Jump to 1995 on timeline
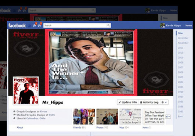Viewport: 195px width, 136px height. [x=180, y=102]
